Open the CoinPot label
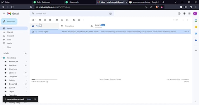This screenshot has width=199, height=105. (x=12, y=80)
